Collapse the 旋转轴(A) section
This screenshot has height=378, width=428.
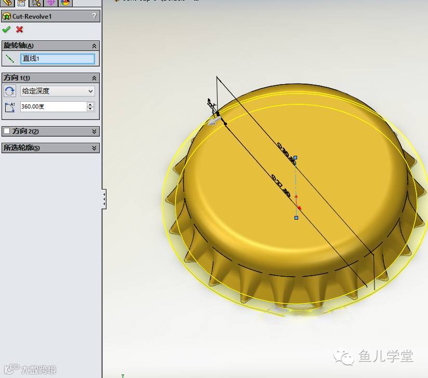tap(94, 46)
